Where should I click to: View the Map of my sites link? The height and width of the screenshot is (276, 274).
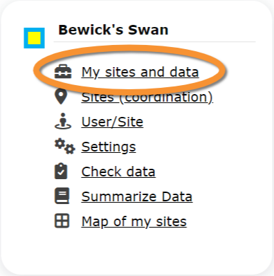(134, 222)
